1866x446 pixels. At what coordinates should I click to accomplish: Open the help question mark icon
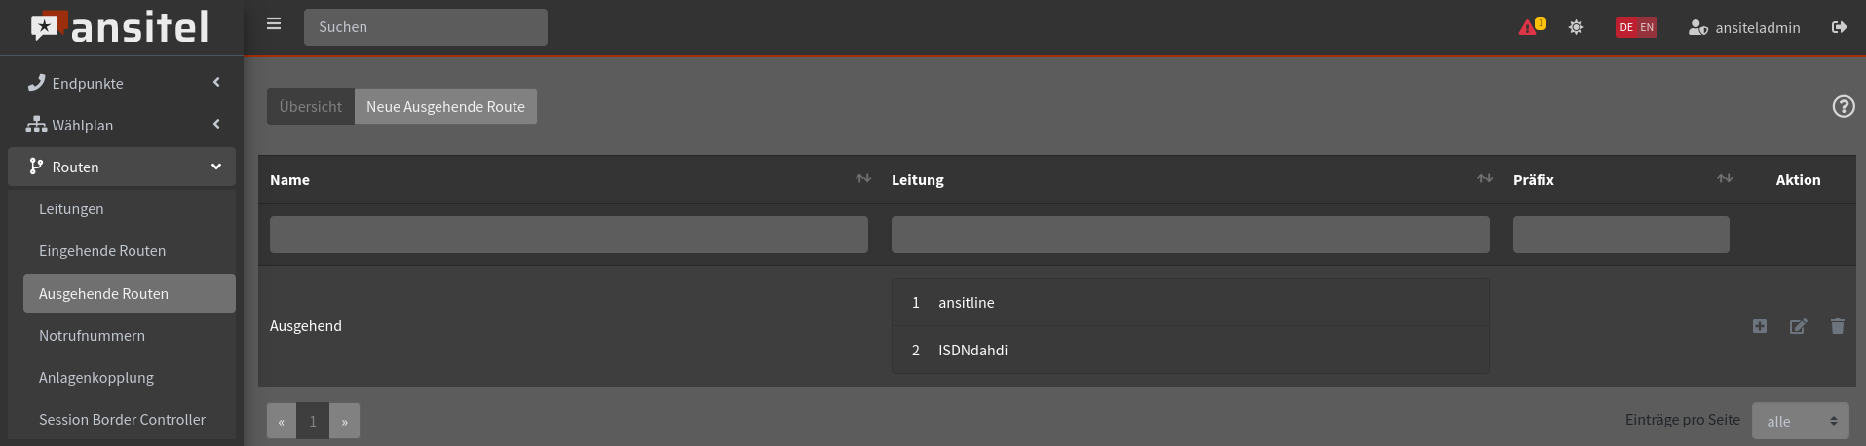pyautogui.click(x=1843, y=106)
